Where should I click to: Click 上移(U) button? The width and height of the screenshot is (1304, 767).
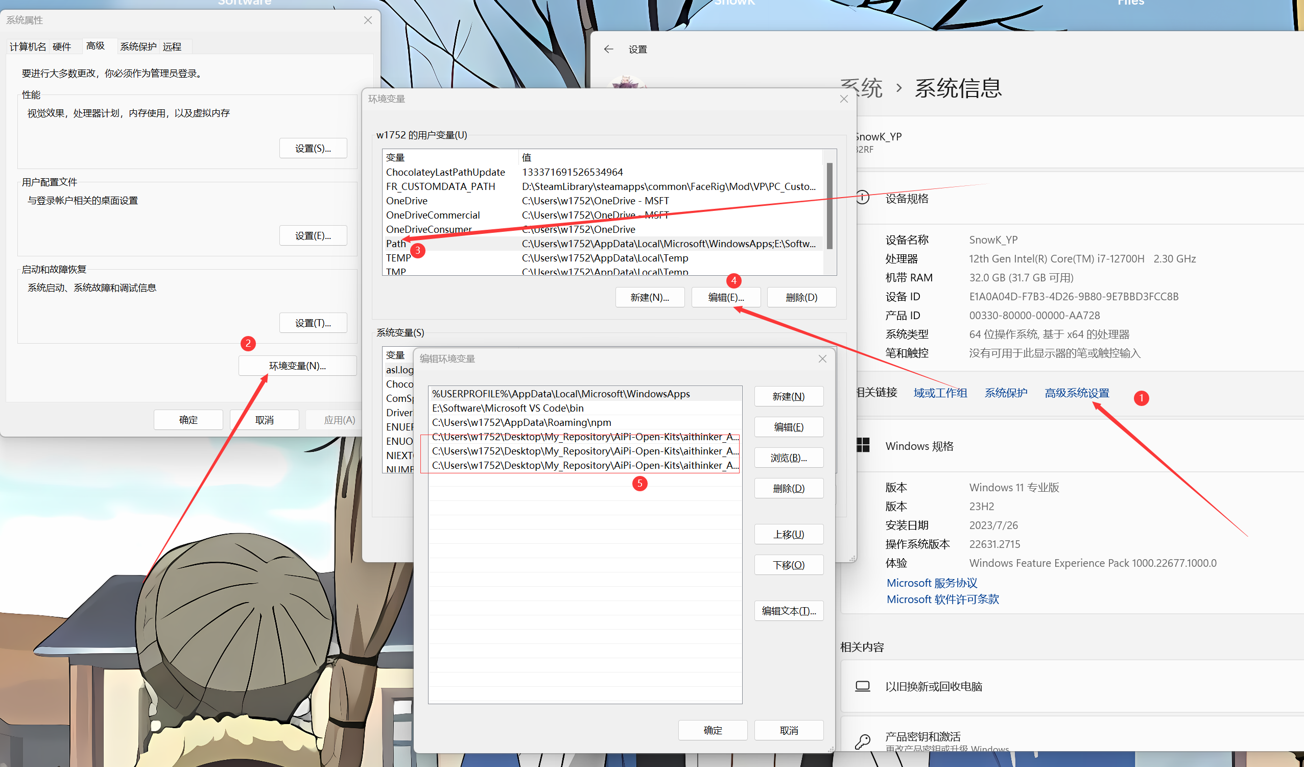click(x=789, y=534)
